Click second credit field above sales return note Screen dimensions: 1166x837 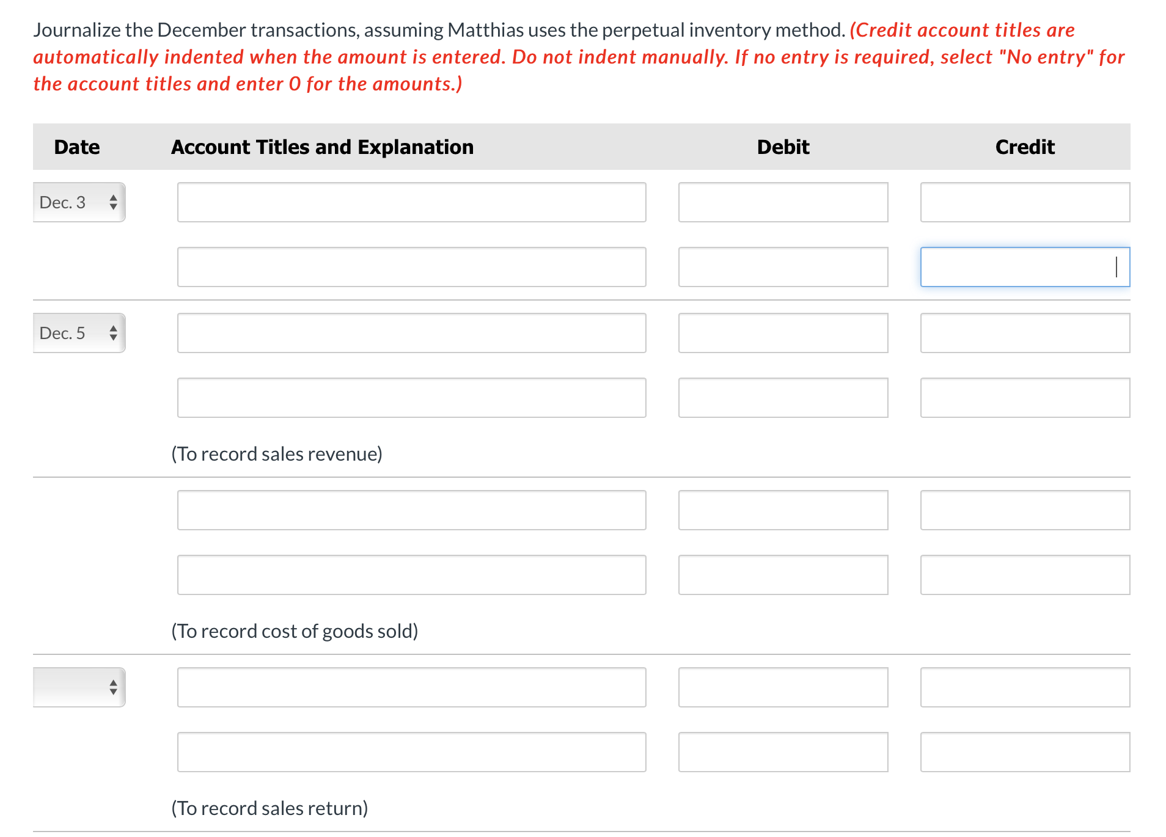tap(1025, 752)
